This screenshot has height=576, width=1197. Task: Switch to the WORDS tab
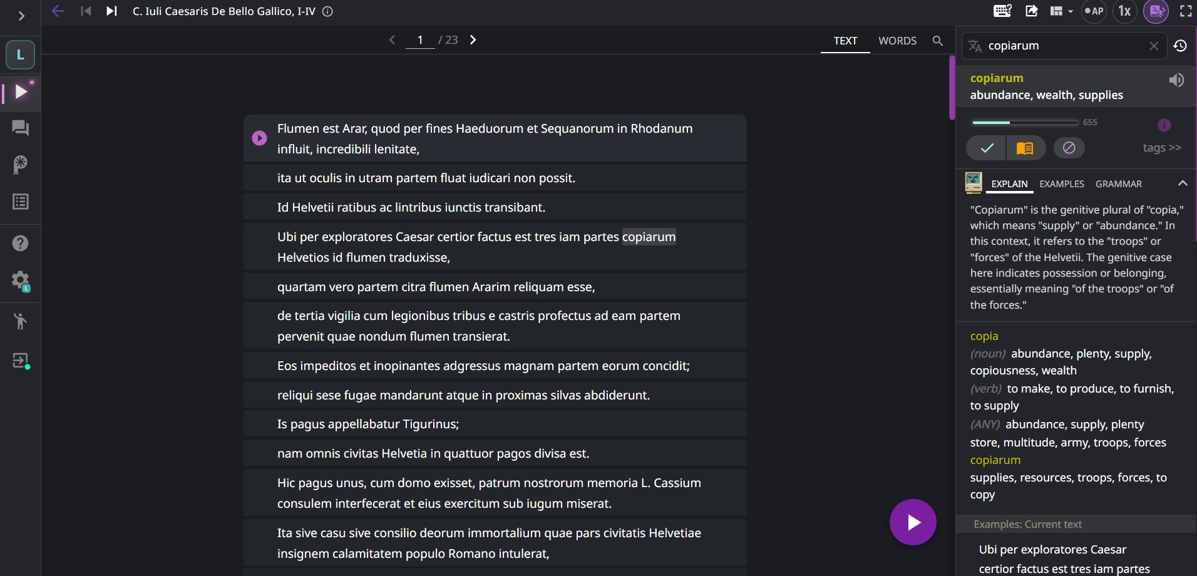point(896,41)
